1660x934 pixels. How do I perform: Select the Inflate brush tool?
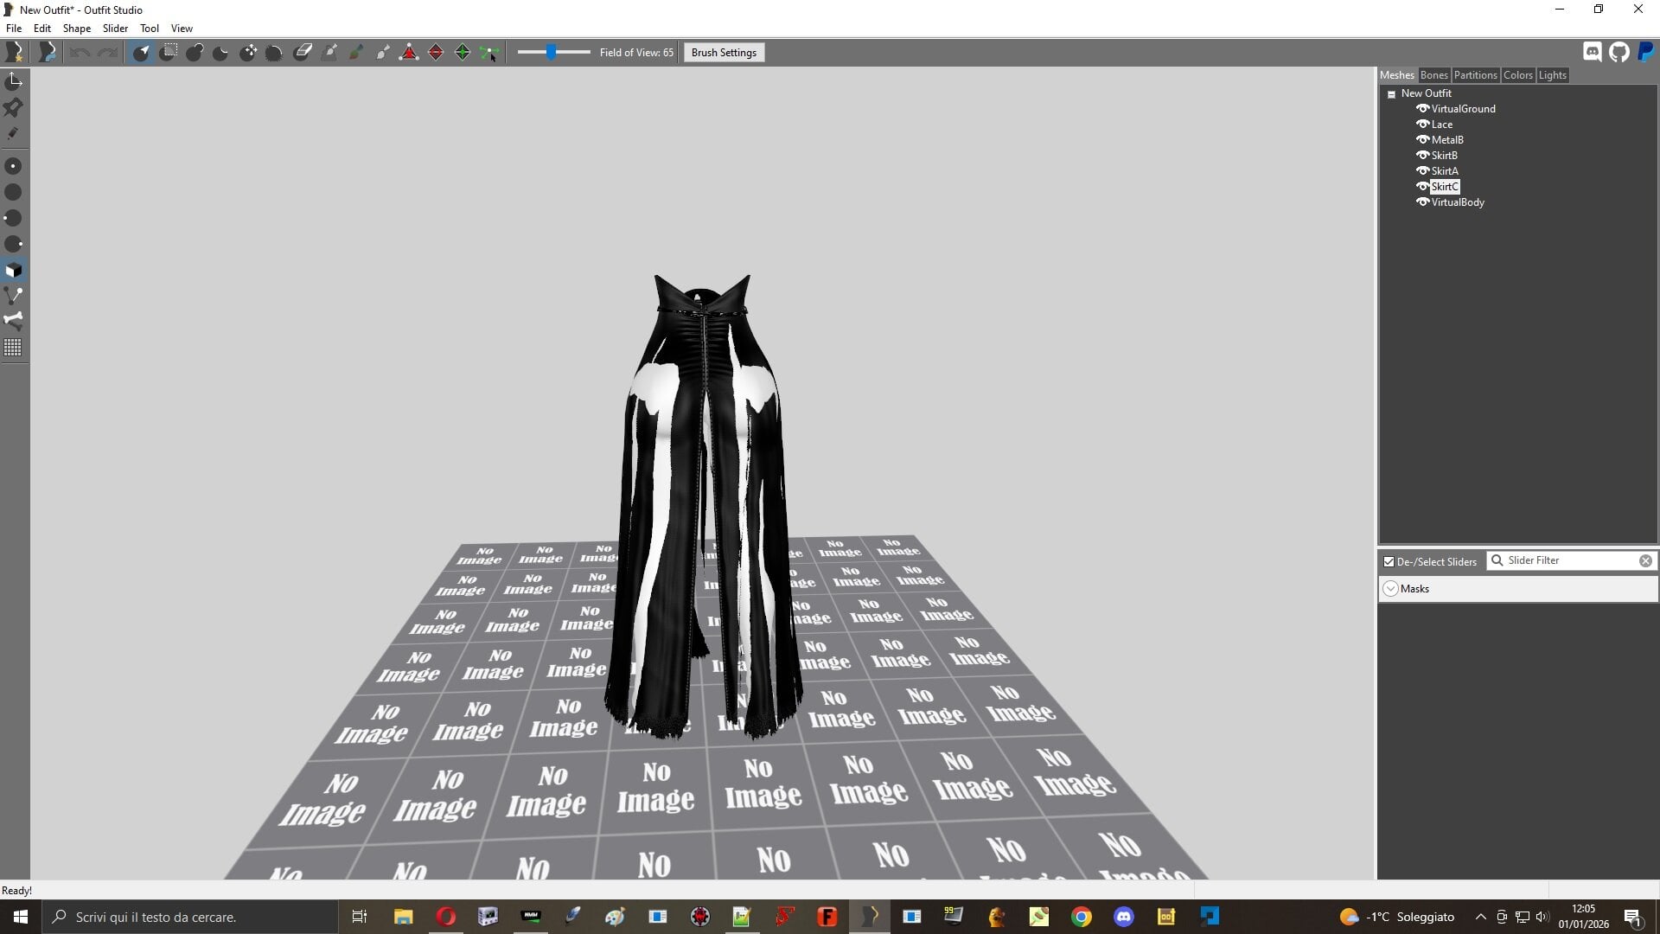point(195,53)
